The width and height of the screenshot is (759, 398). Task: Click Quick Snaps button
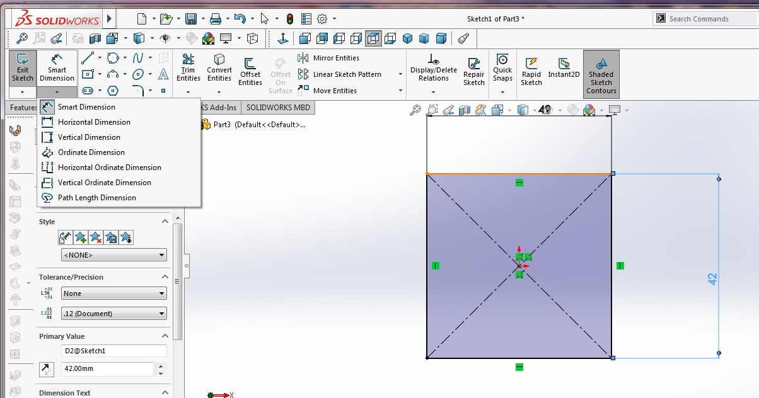[502, 68]
